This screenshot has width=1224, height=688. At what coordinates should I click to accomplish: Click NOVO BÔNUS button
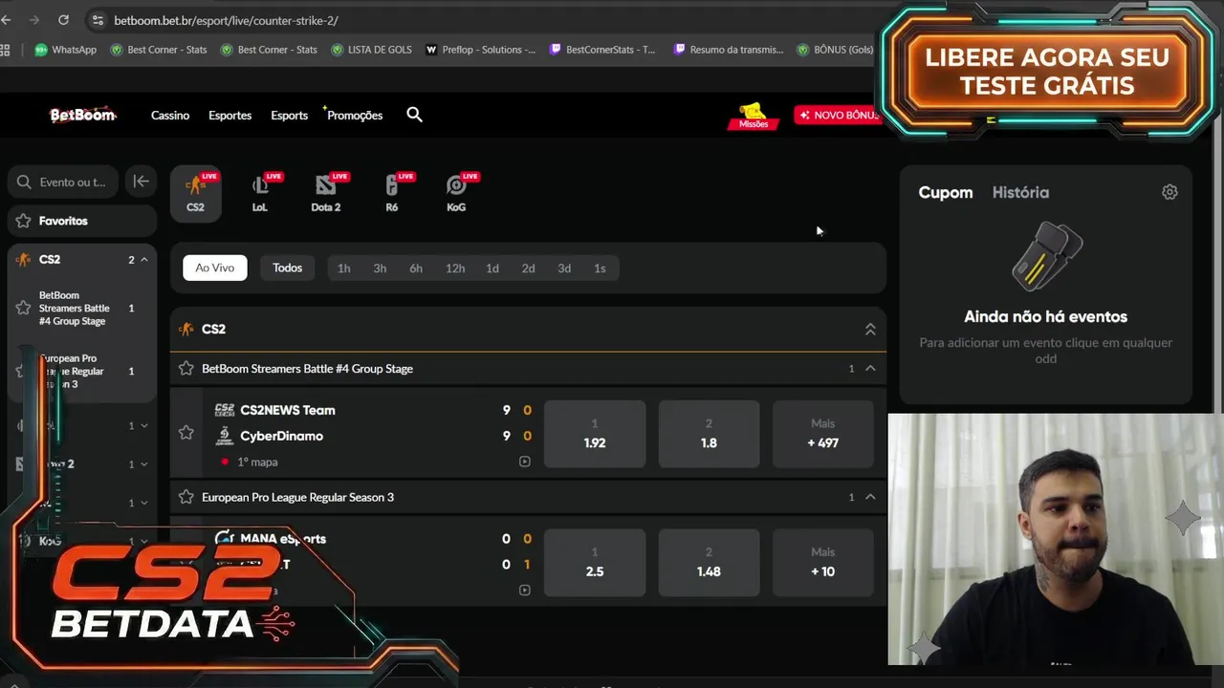pos(839,115)
